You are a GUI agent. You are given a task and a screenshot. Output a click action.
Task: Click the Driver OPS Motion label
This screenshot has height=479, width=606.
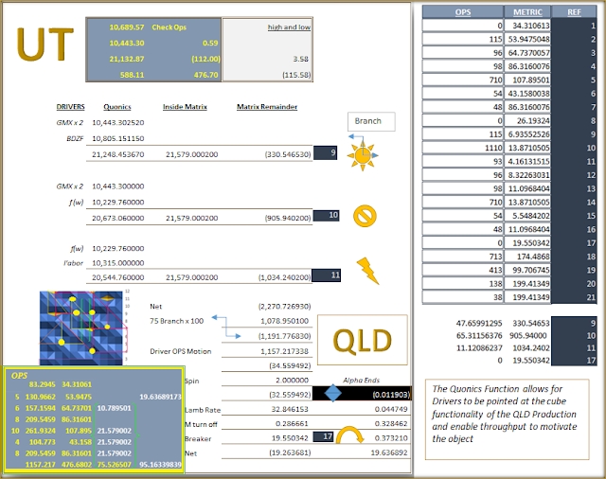(181, 351)
